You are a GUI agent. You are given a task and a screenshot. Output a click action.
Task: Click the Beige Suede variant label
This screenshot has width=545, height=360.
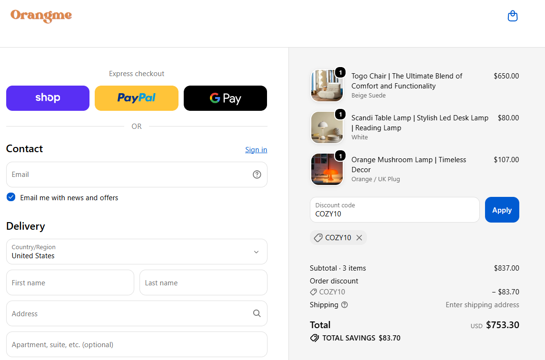tap(368, 96)
